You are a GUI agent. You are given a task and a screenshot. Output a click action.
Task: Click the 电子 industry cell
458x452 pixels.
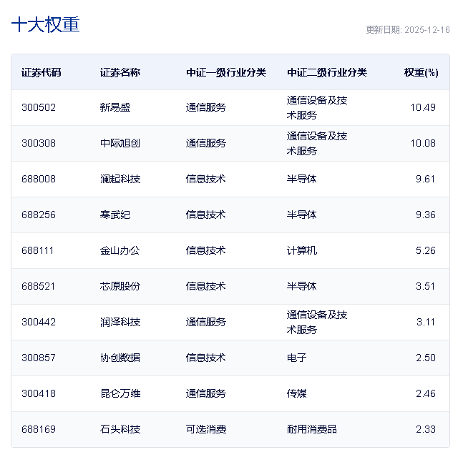(297, 358)
